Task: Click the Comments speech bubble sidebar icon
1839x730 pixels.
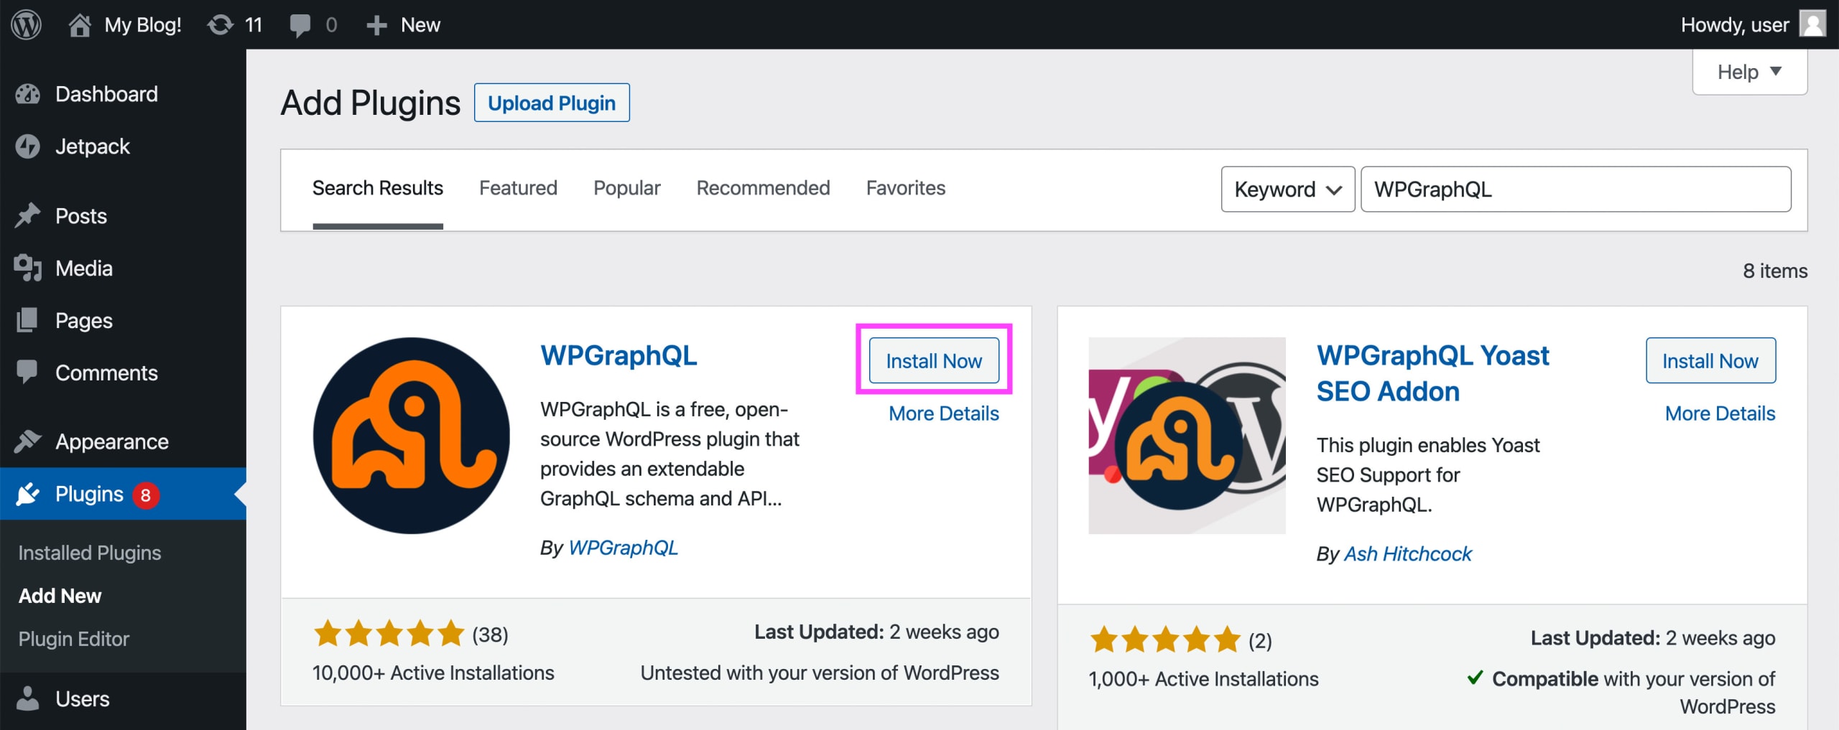Action: point(27,372)
